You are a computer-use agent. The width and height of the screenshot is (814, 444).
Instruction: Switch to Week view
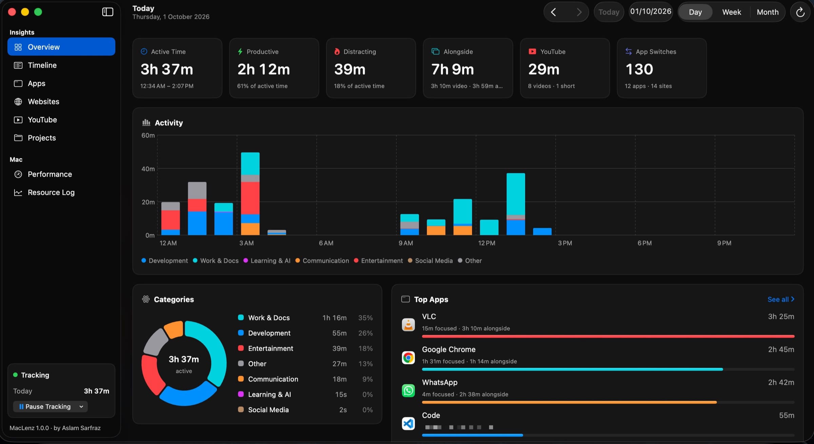(x=732, y=12)
